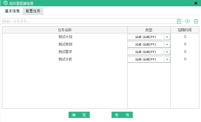
Task: Click the 类型 column header
Action: [x=149, y=30]
